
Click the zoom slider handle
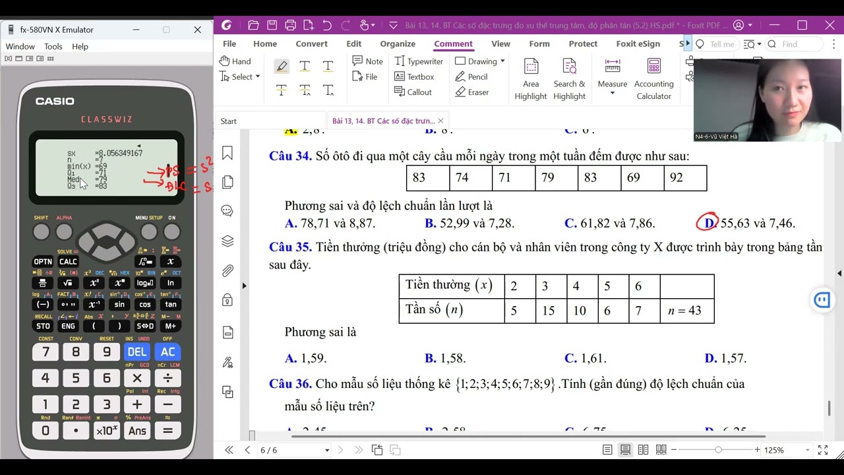718,450
